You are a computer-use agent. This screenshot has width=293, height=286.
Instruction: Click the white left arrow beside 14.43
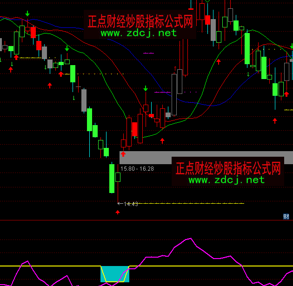click(x=120, y=204)
